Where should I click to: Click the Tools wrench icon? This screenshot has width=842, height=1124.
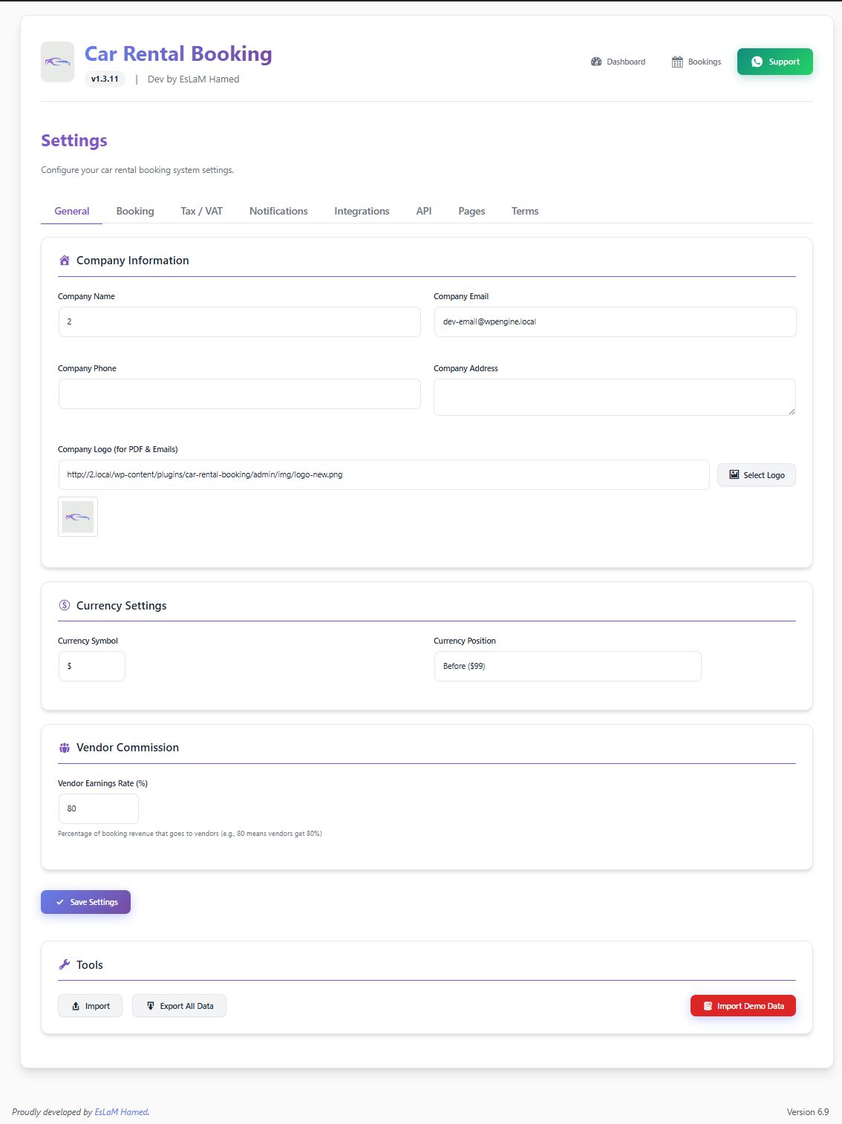[65, 965]
